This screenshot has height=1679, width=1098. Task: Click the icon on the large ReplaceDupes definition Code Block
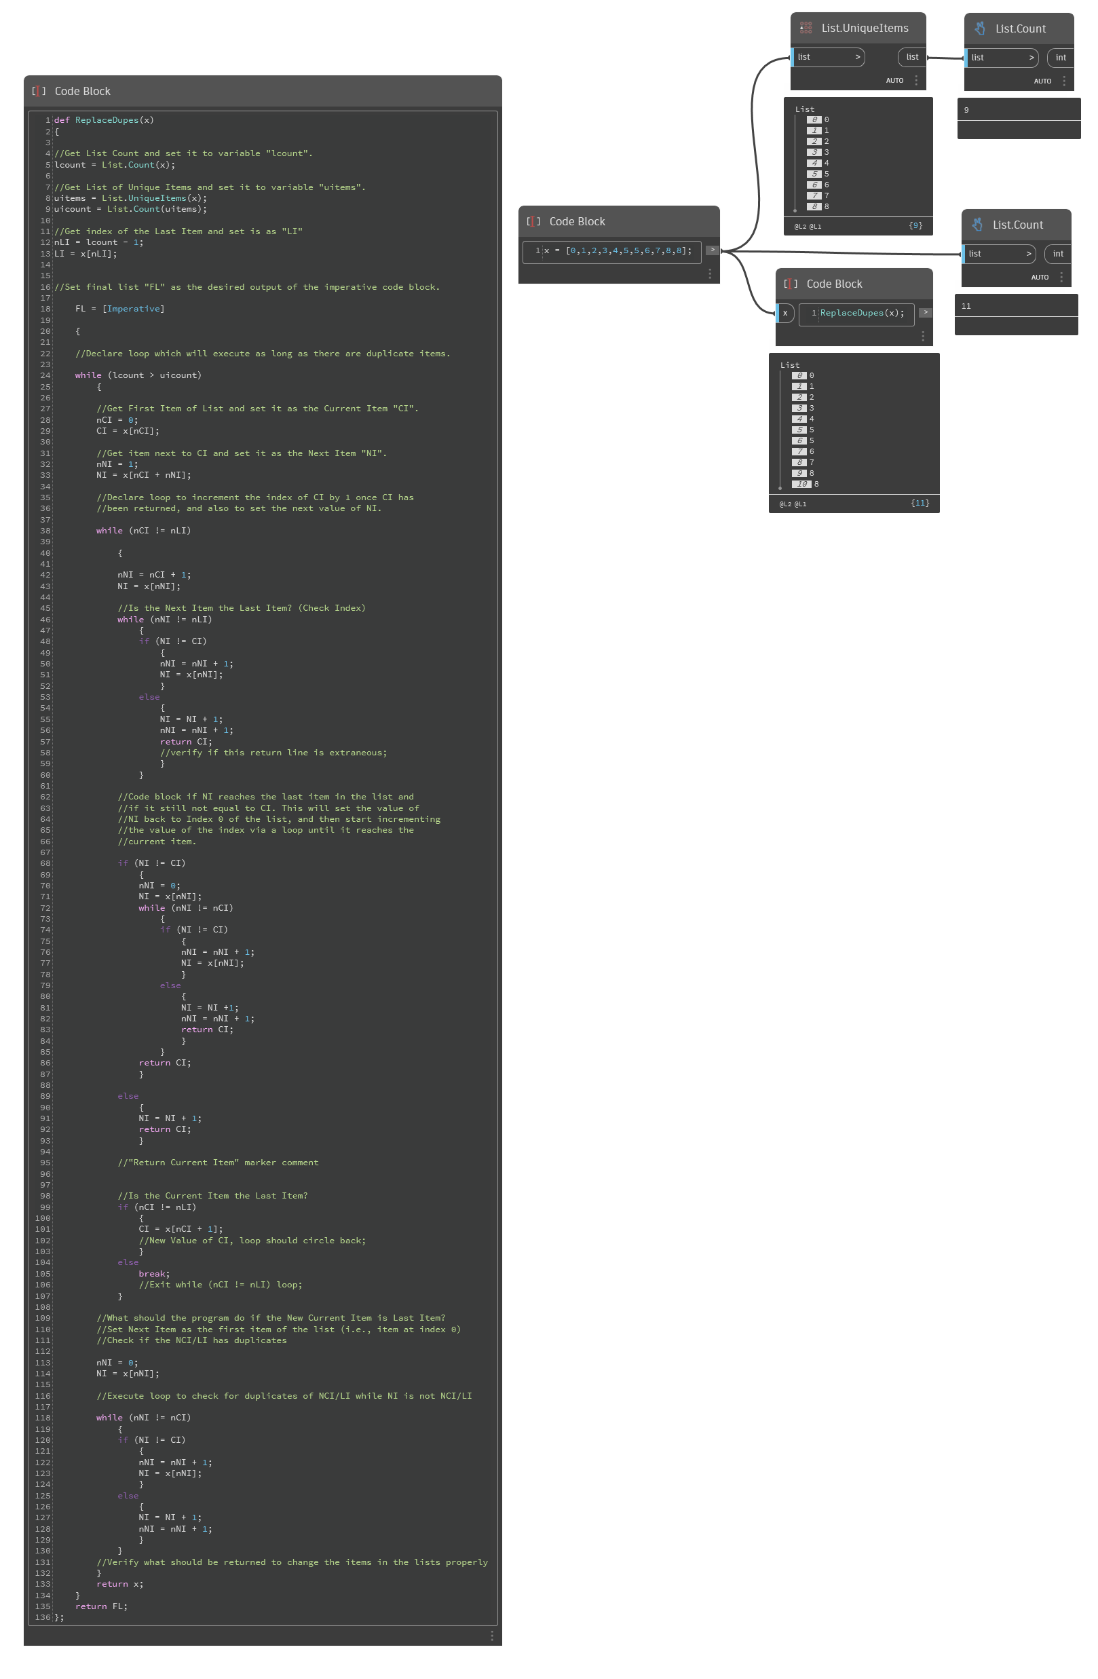[x=39, y=91]
